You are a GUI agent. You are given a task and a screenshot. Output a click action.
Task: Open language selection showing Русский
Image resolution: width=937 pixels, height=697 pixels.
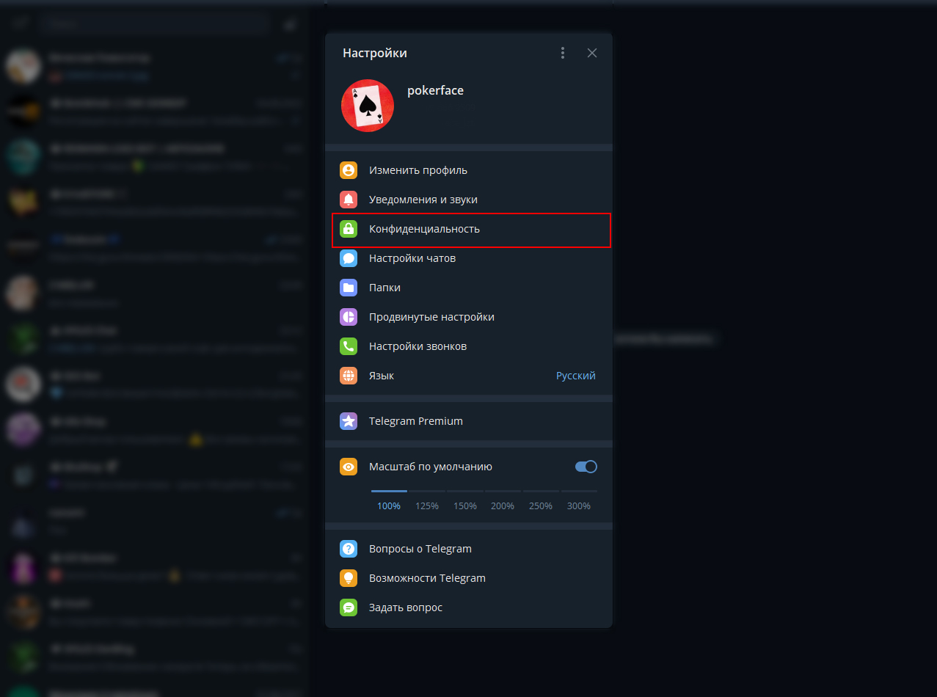575,376
